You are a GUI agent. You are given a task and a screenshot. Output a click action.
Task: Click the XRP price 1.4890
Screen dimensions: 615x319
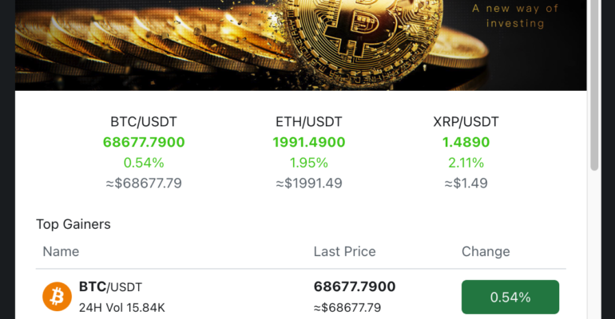coord(466,143)
